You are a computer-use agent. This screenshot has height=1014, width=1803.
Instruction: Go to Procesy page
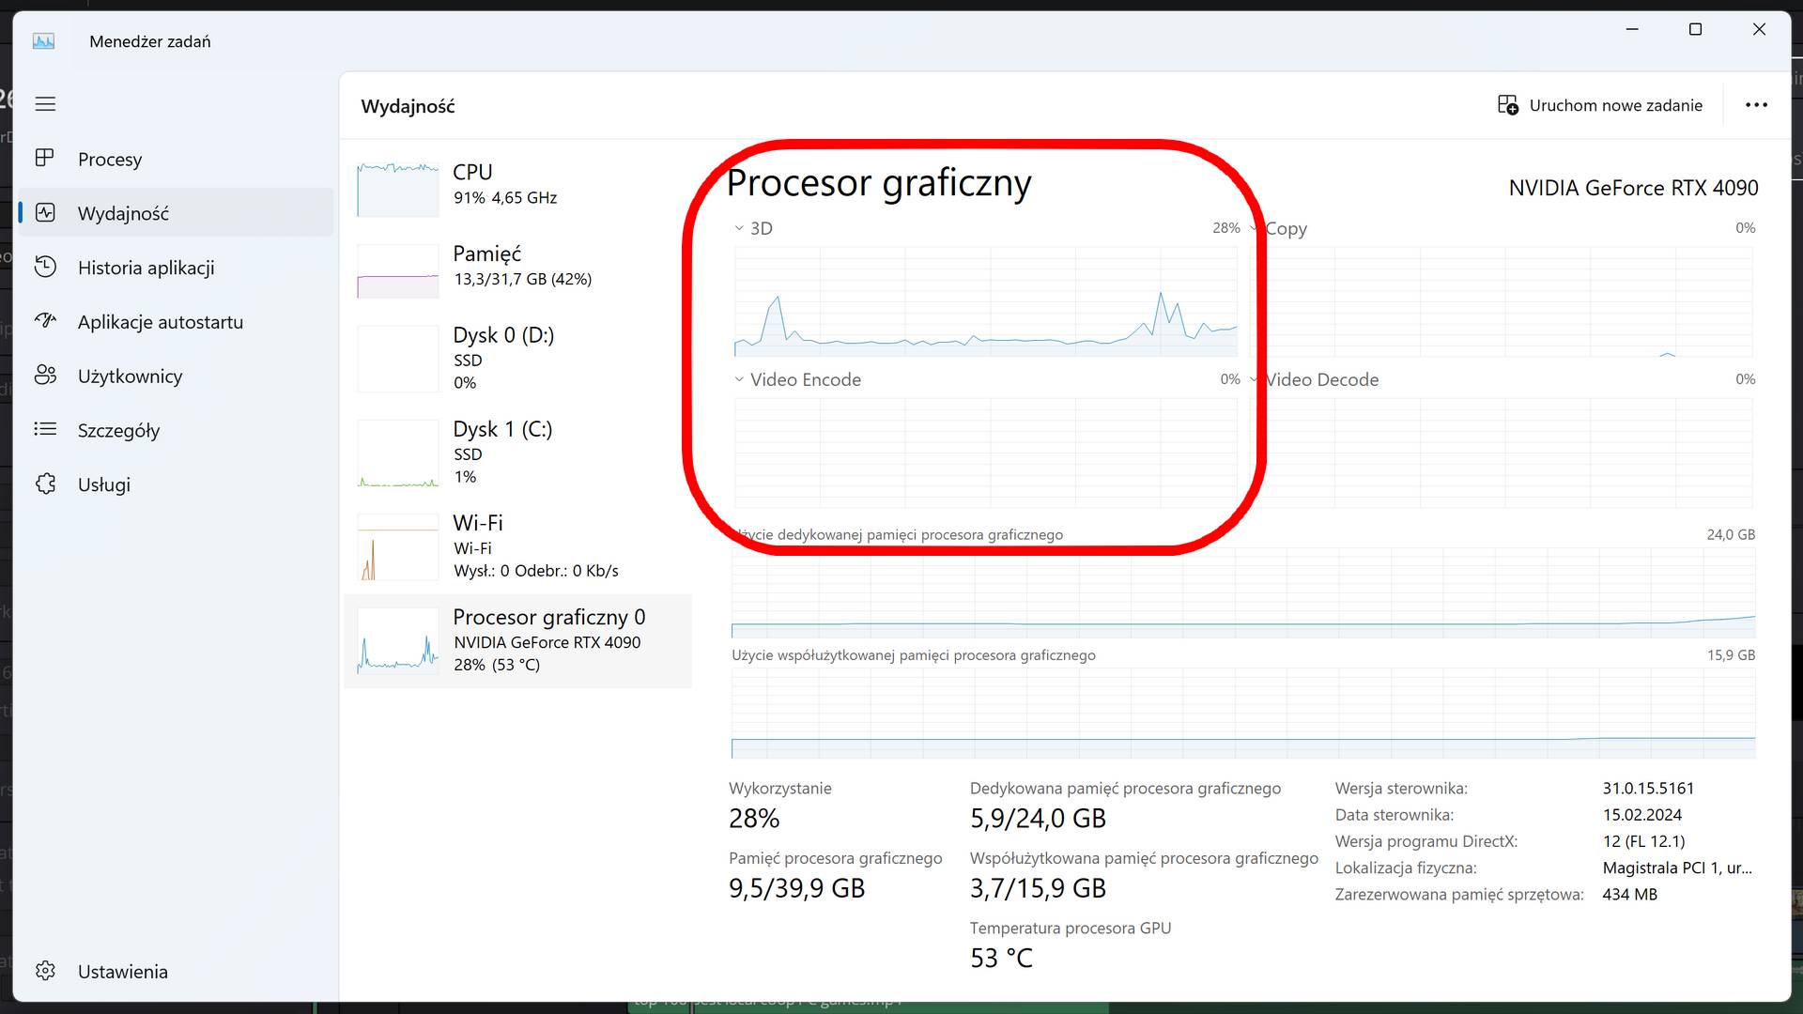(176, 159)
